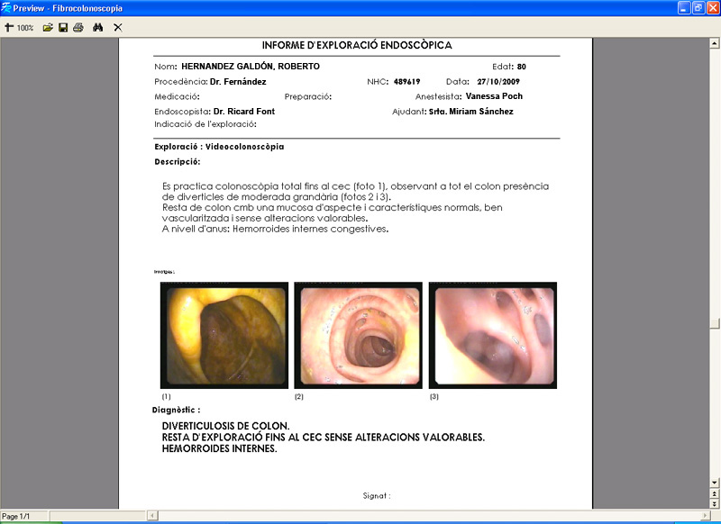This screenshot has height=524, width=721.
Task: Click the vertical scrollbar down arrow
Action: (714, 483)
